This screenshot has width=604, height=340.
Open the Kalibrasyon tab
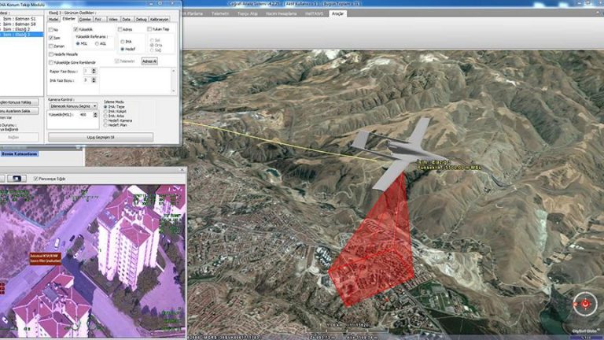(159, 19)
